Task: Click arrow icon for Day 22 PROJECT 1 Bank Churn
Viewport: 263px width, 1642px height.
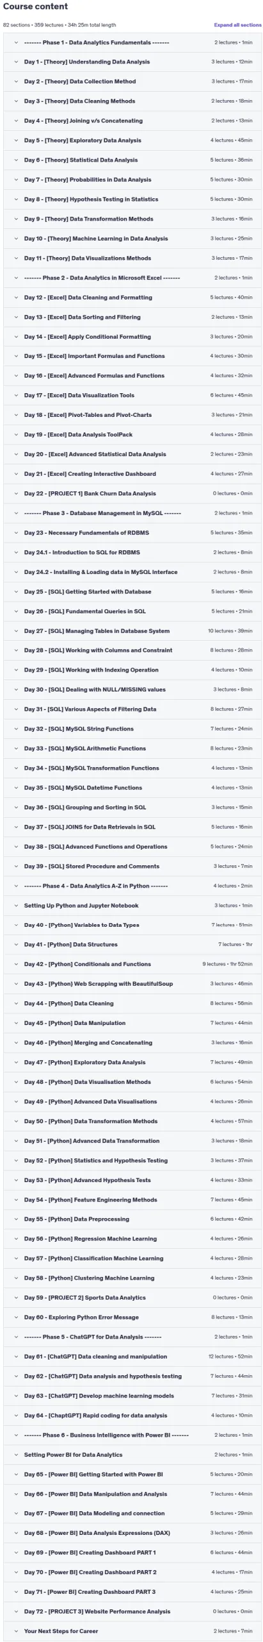Action: [x=16, y=494]
